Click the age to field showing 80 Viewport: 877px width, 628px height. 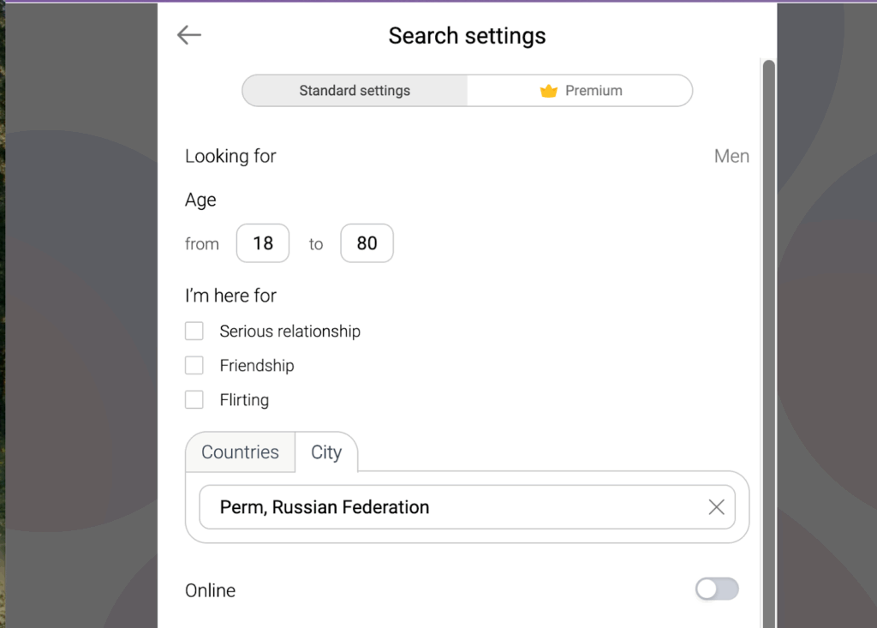[367, 243]
